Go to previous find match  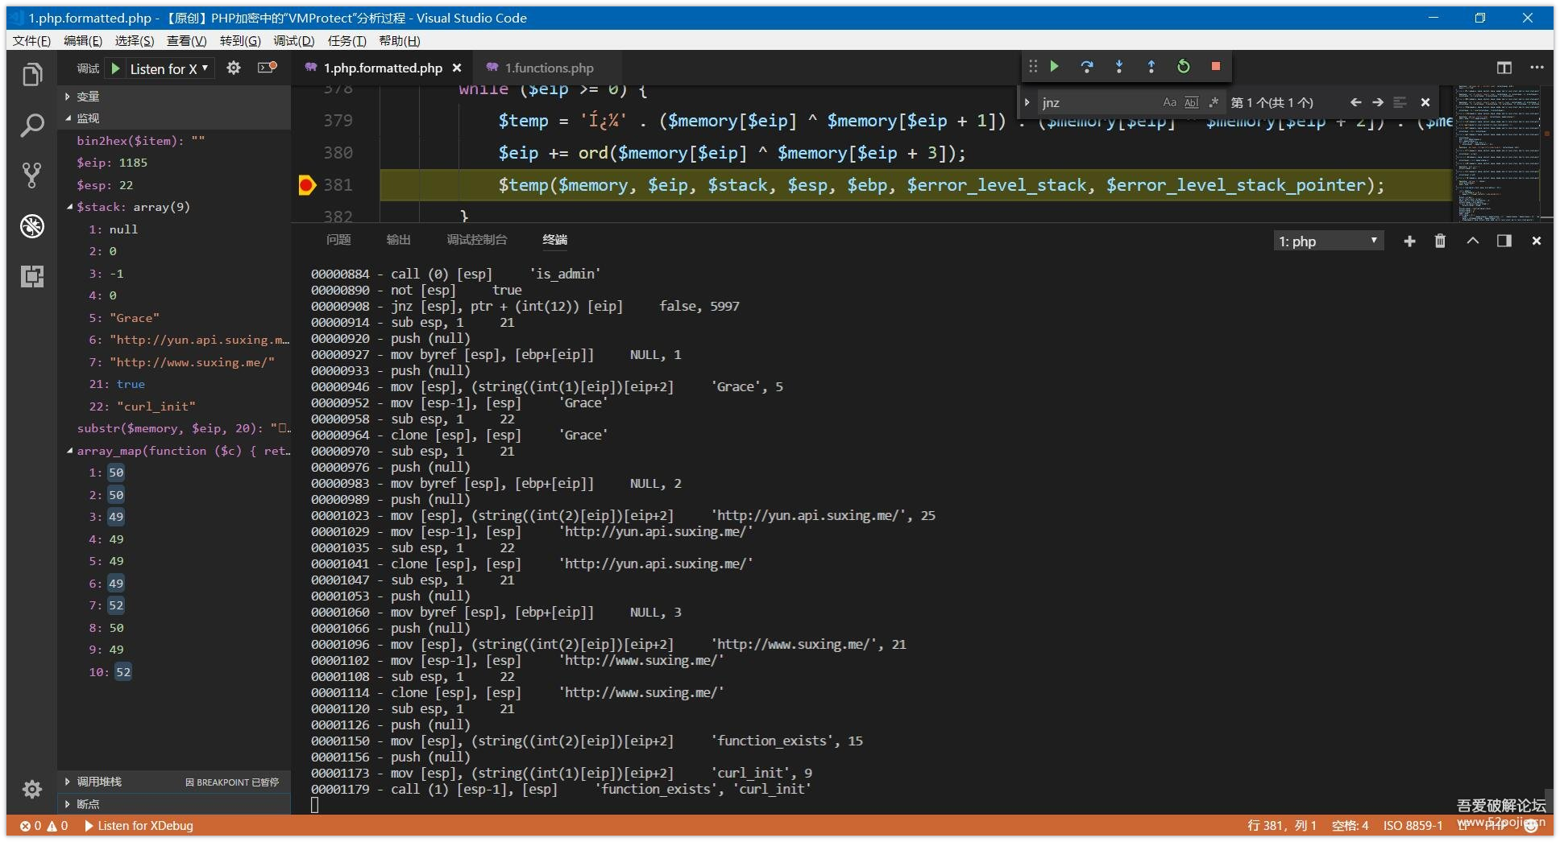tap(1355, 102)
